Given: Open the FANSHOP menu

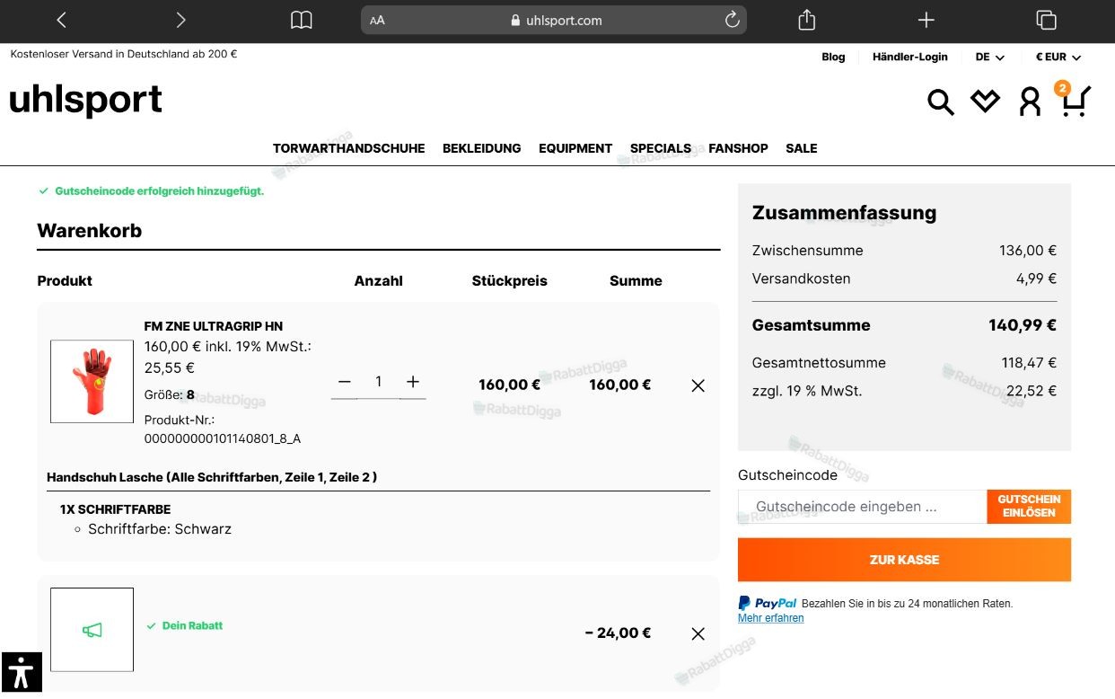Looking at the screenshot, I should pos(738,148).
